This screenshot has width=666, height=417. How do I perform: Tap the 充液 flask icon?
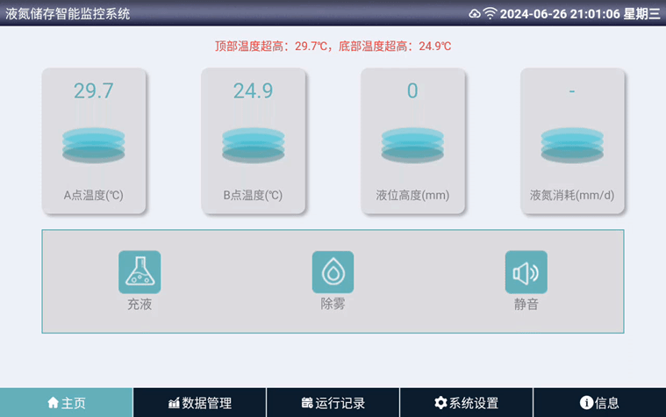[140, 272]
